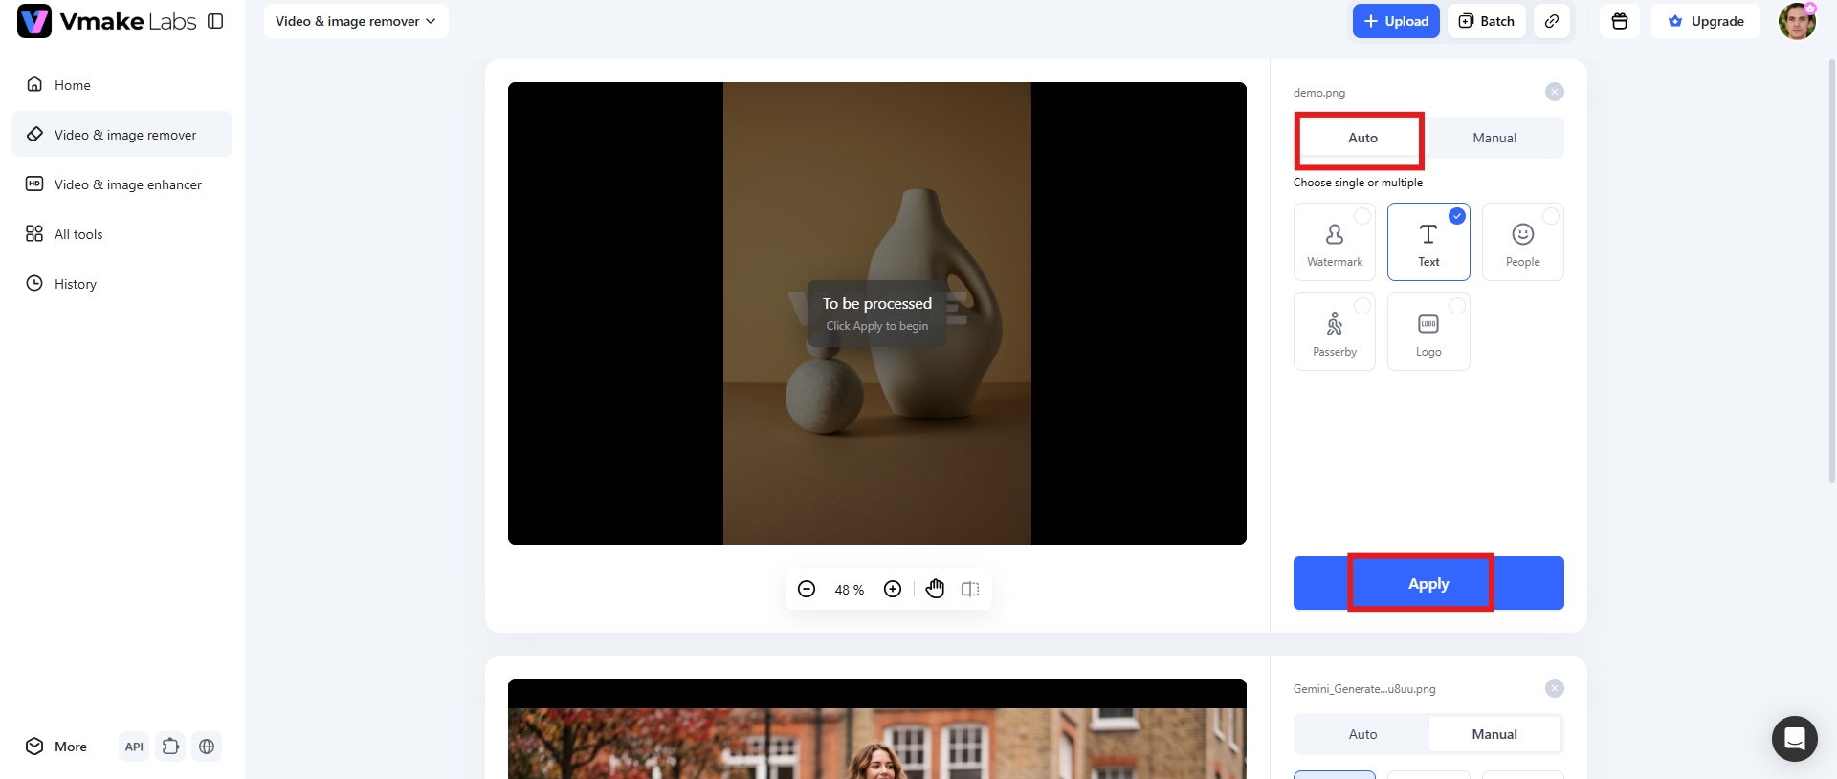Open the chat support bubble icon
This screenshot has width=1837, height=779.
coord(1794,739)
